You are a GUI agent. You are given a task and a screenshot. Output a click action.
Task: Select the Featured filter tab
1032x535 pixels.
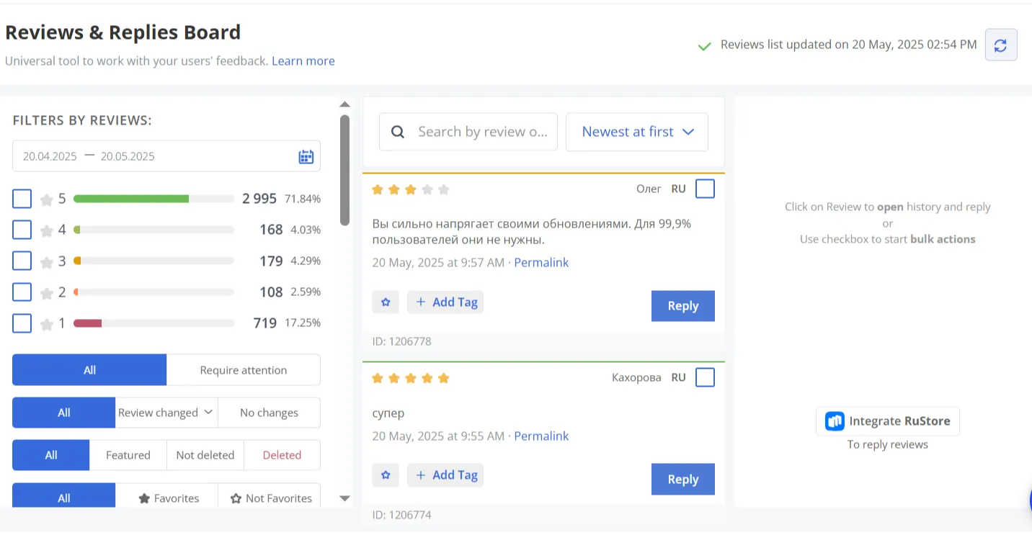128,455
